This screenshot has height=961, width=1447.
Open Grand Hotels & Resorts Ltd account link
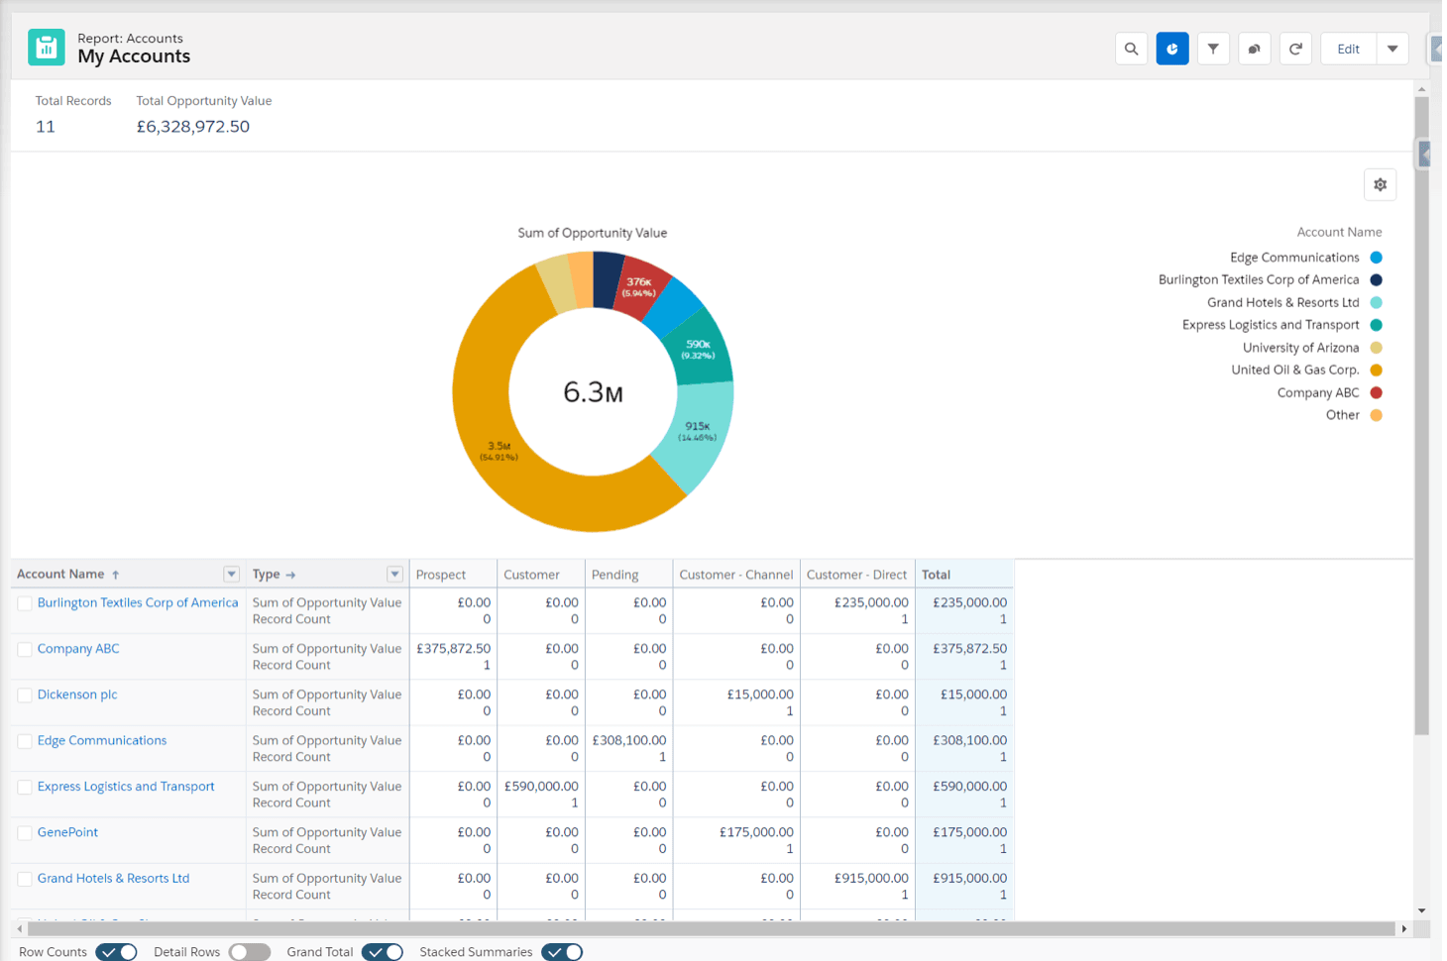(x=113, y=878)
